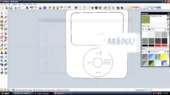The width and height of the screenshot is (170, 95).
Task: Open details arrow beside Translucent dropdown
Action: 168,52
